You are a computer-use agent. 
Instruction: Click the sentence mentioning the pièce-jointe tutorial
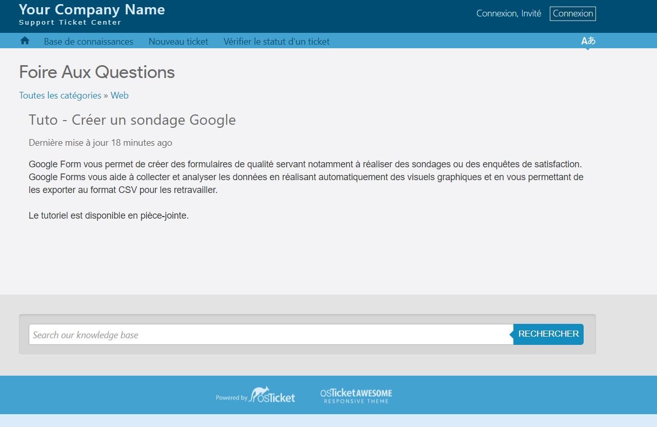click(109, 216)
